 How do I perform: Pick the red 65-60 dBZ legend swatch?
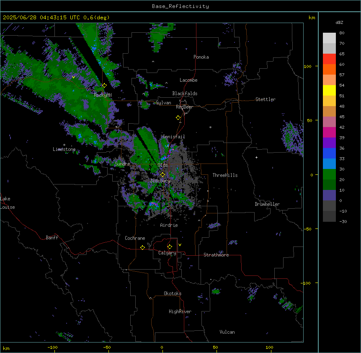(329, 59)
